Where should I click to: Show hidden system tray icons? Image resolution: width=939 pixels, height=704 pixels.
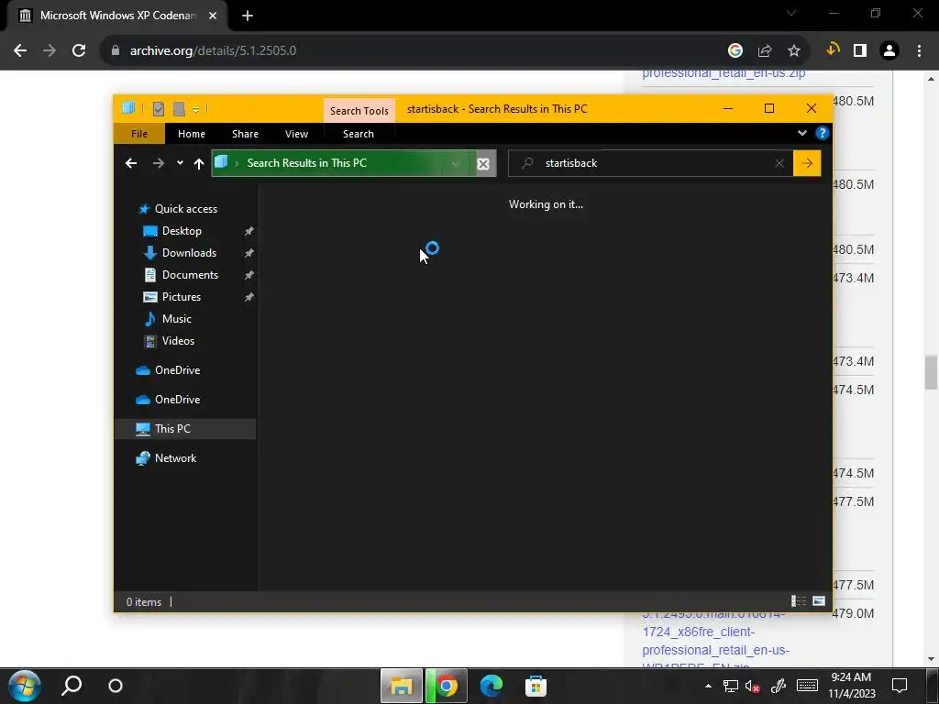click(708, 686)
